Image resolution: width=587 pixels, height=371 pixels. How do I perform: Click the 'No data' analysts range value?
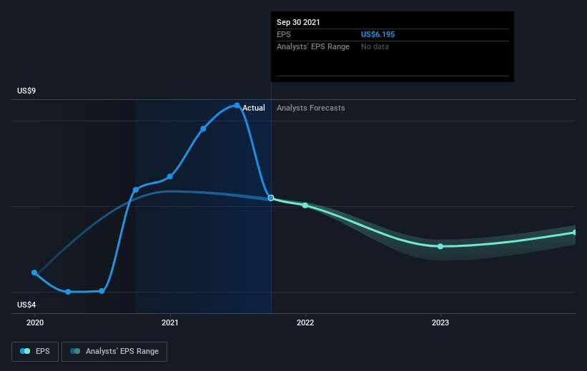pyautogui.click(x=375, y=46)
